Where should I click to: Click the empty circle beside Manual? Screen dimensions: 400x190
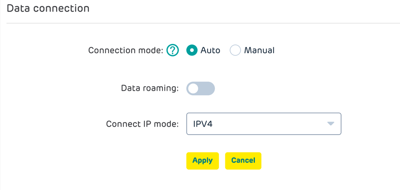pos(235,50)
